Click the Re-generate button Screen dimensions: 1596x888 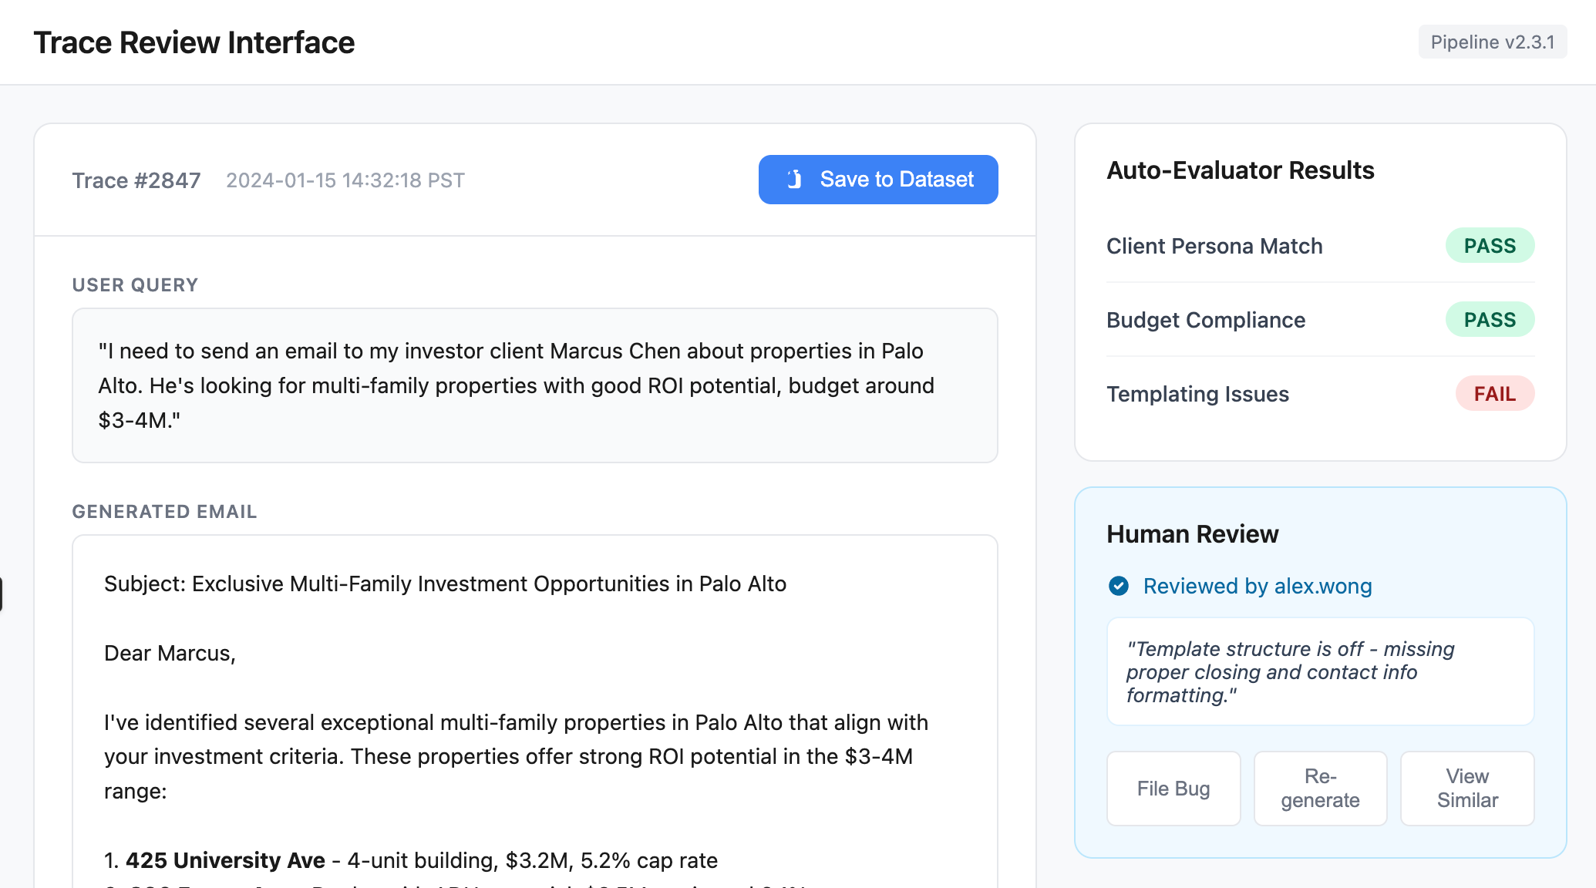click(1320, 788)
